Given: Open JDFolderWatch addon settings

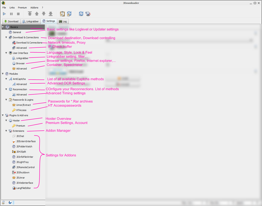Looking at the screenshot, I should click(22, 146).
